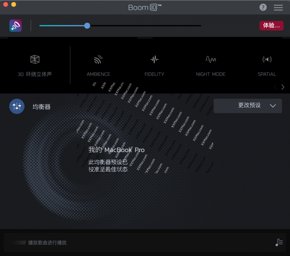
Task: Select the FIDELITY waveform icon
Action: (x=155, y=59)
